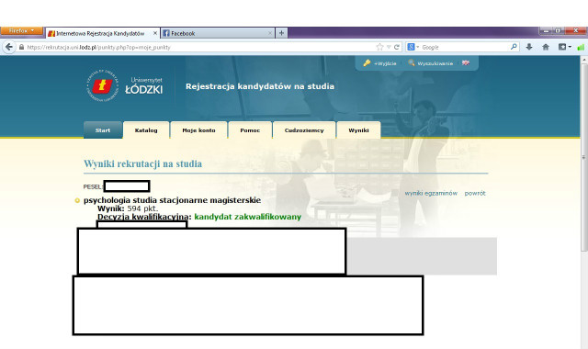
Task: Open the Wyniki tab
Action: click(359, 130)
